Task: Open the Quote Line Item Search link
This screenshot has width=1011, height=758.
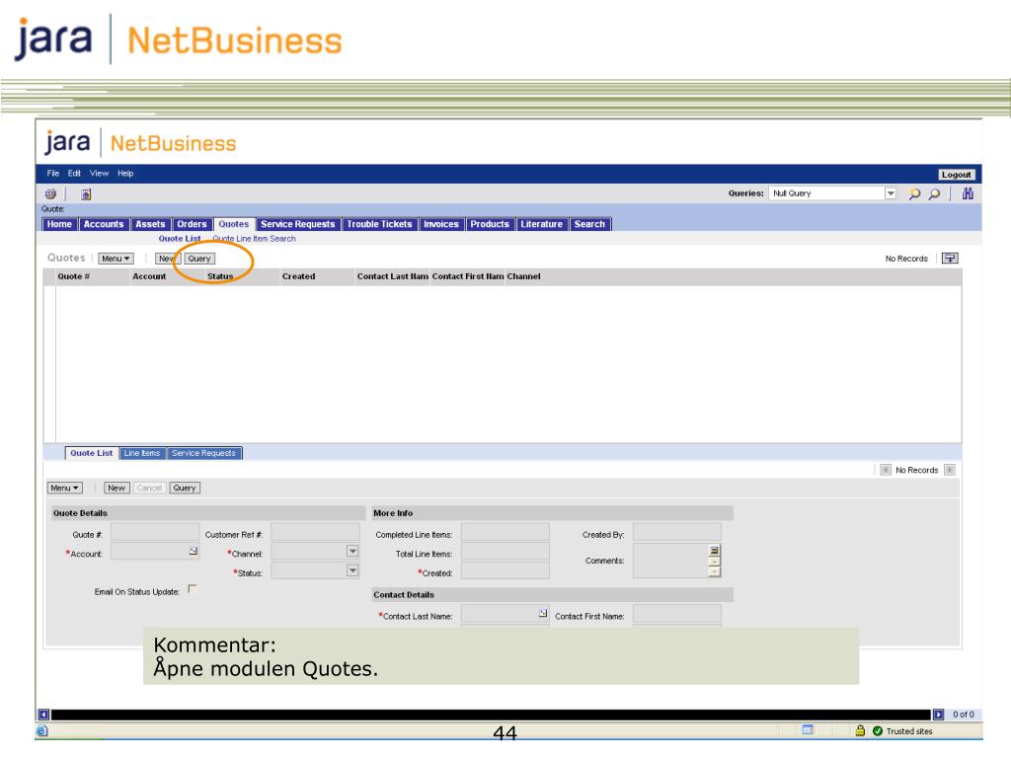Action: (254, 239)
